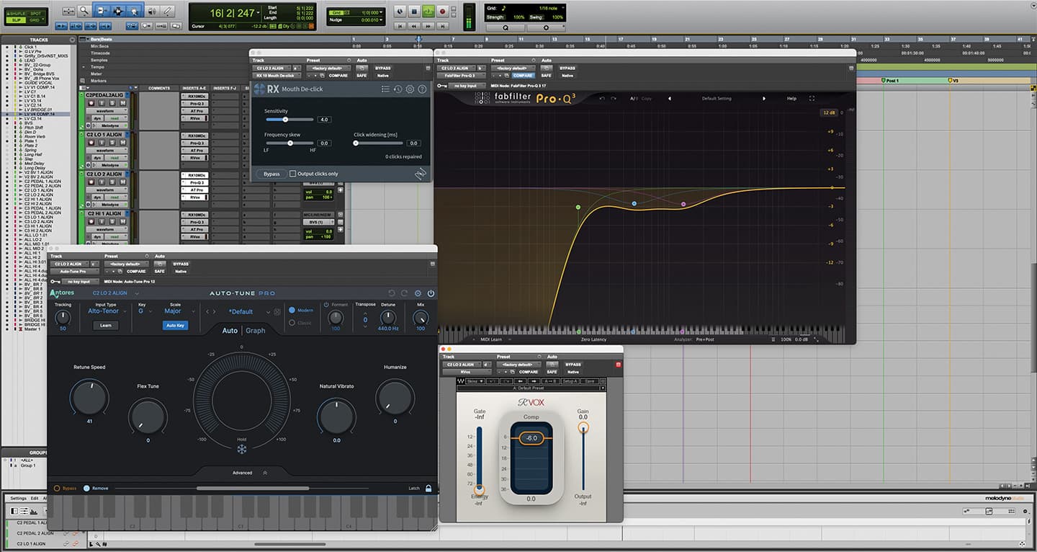Click SAFE button in Auto-Tune header
Viewport: 1037px width, 552px height.
(159, 271)
